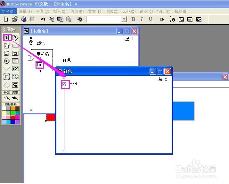Image resolution: width=229 pixels, height=184 pixels.
Task: Open the Functions window icon
Action: pos(181,19)
